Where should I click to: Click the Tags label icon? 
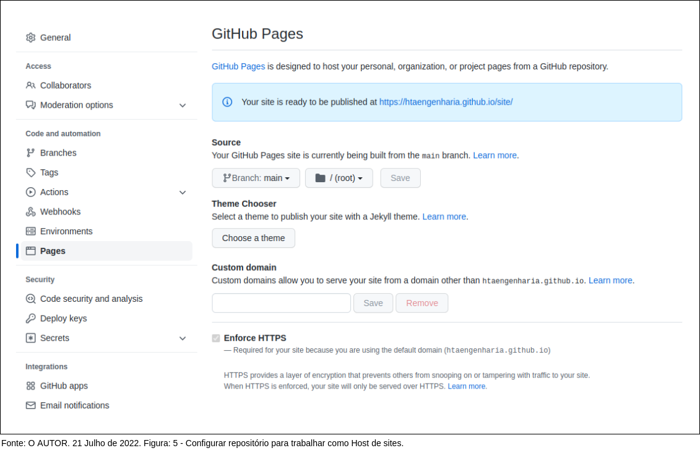(30, 173)
